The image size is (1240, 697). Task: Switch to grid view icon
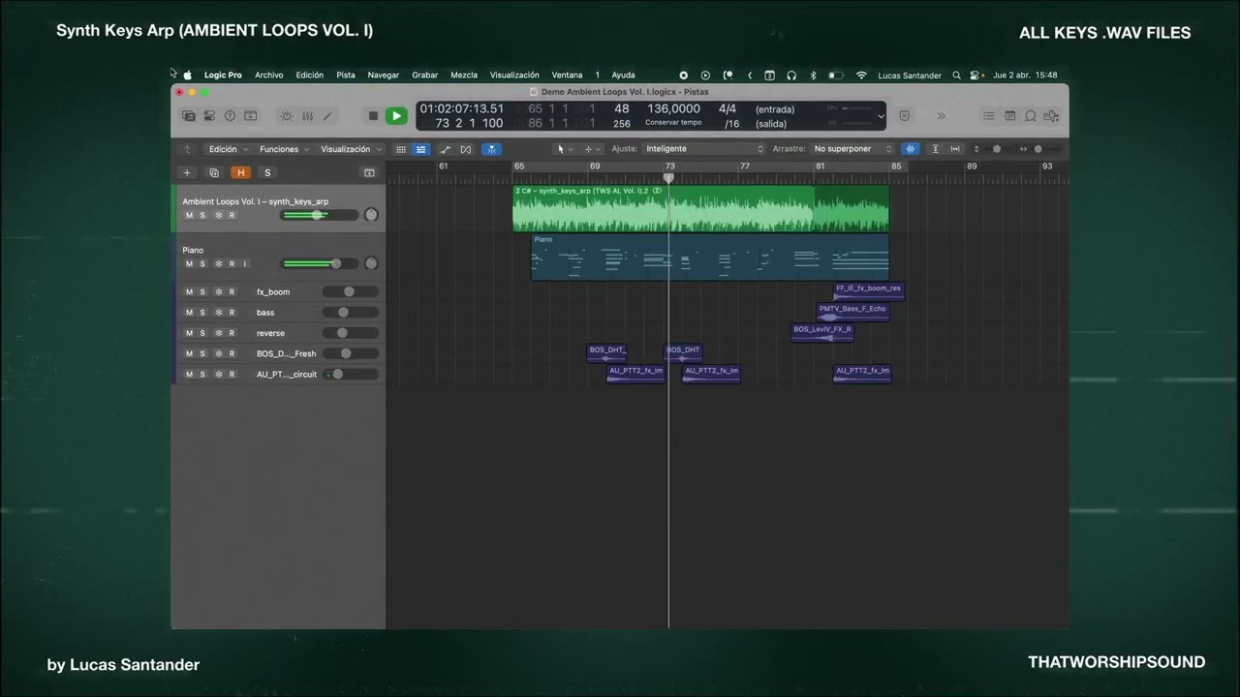[400, 149]
